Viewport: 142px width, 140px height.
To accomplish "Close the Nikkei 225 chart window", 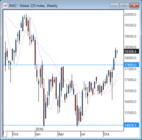I will [x=134, y=6].
